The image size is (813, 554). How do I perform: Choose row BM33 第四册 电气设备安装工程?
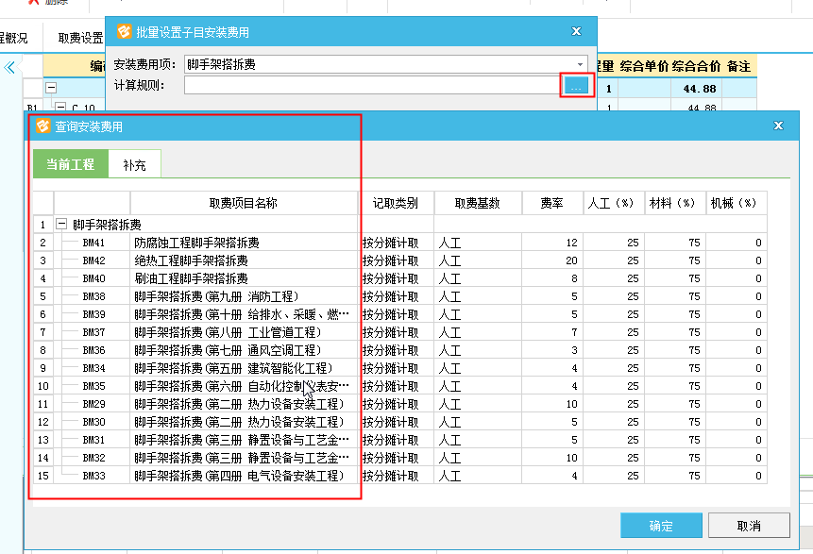pos(238,476)
